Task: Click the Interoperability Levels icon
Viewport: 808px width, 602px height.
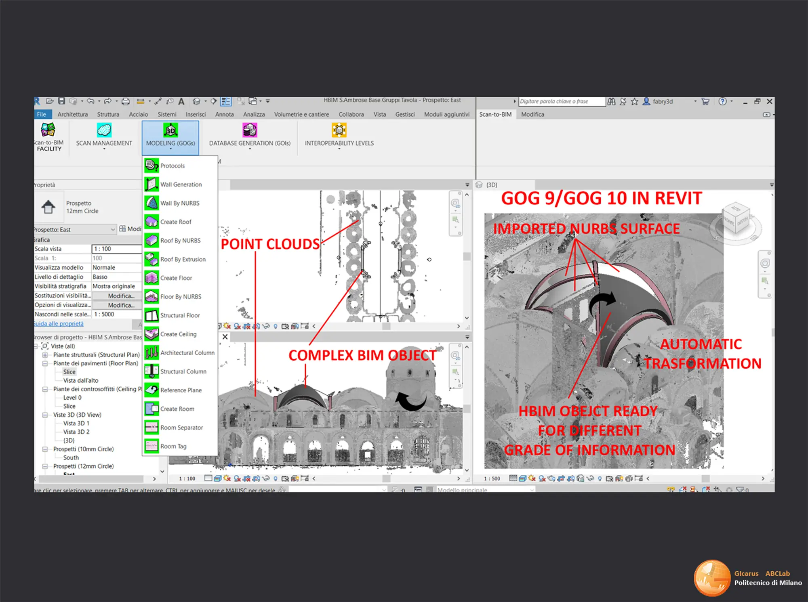Action: click(339, 130)
